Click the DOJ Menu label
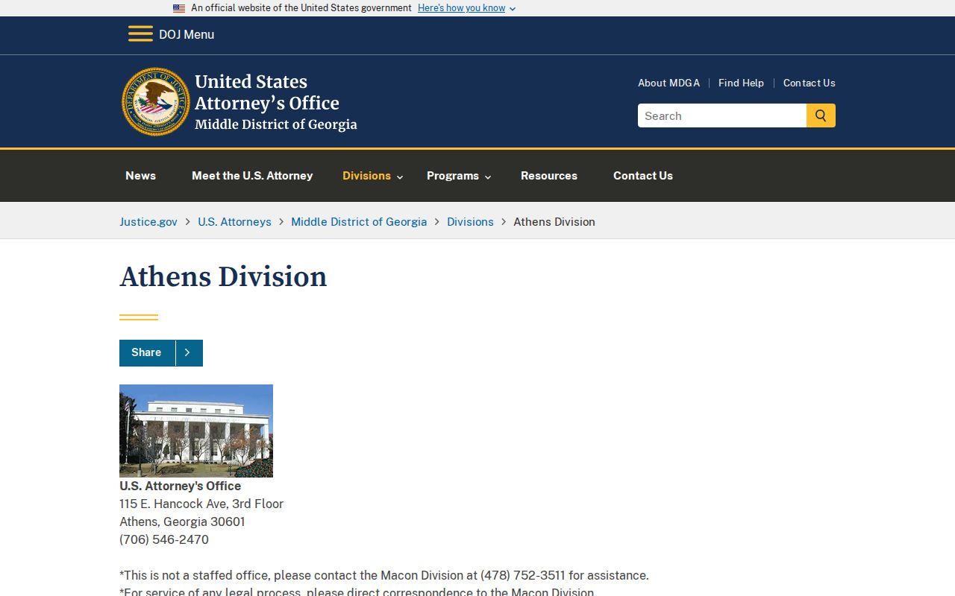The image size is (955, 596). tap(187, 34)
